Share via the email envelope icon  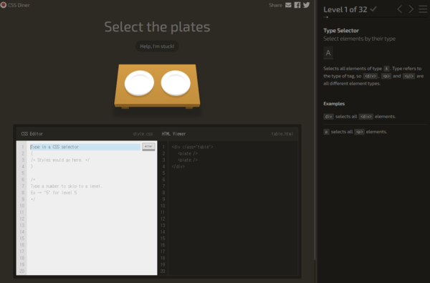(x=288, y=5)
